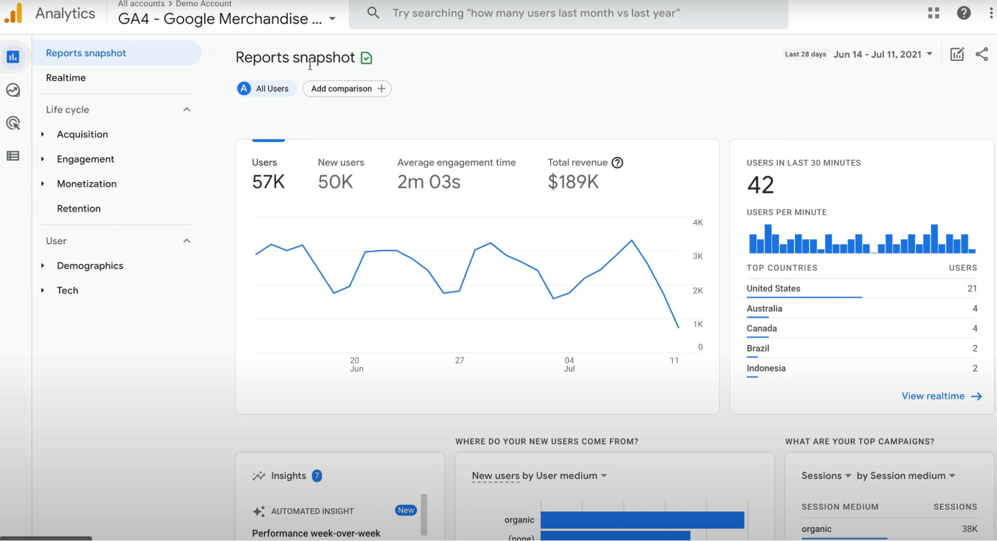Click the search magnifier icon
The image size is (997, 541).
point(373,13)
